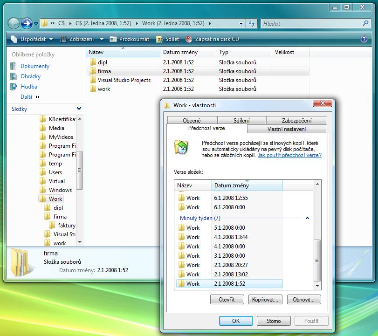Select Work version dated 4.1.2008 0:00

(x=229, y=247)
